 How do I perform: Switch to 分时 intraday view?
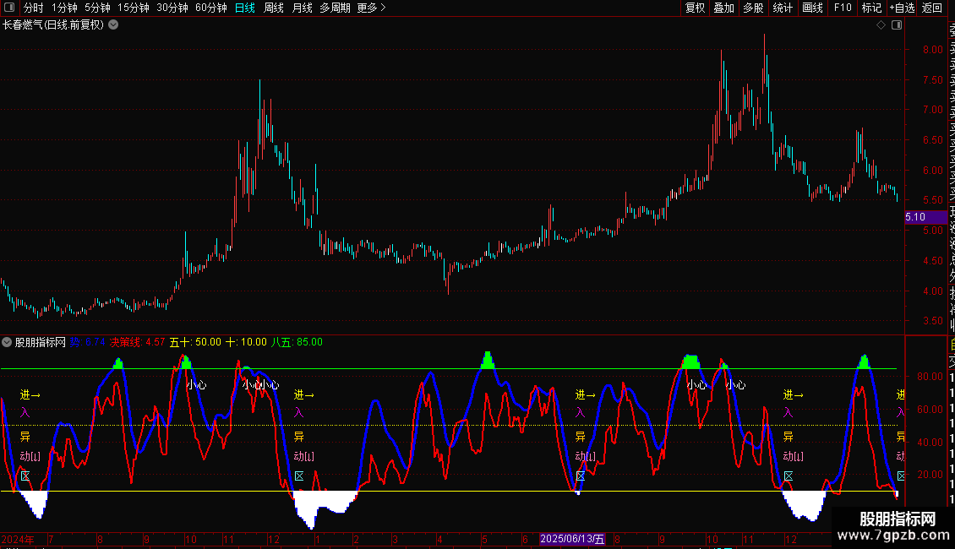click(34, 8)
